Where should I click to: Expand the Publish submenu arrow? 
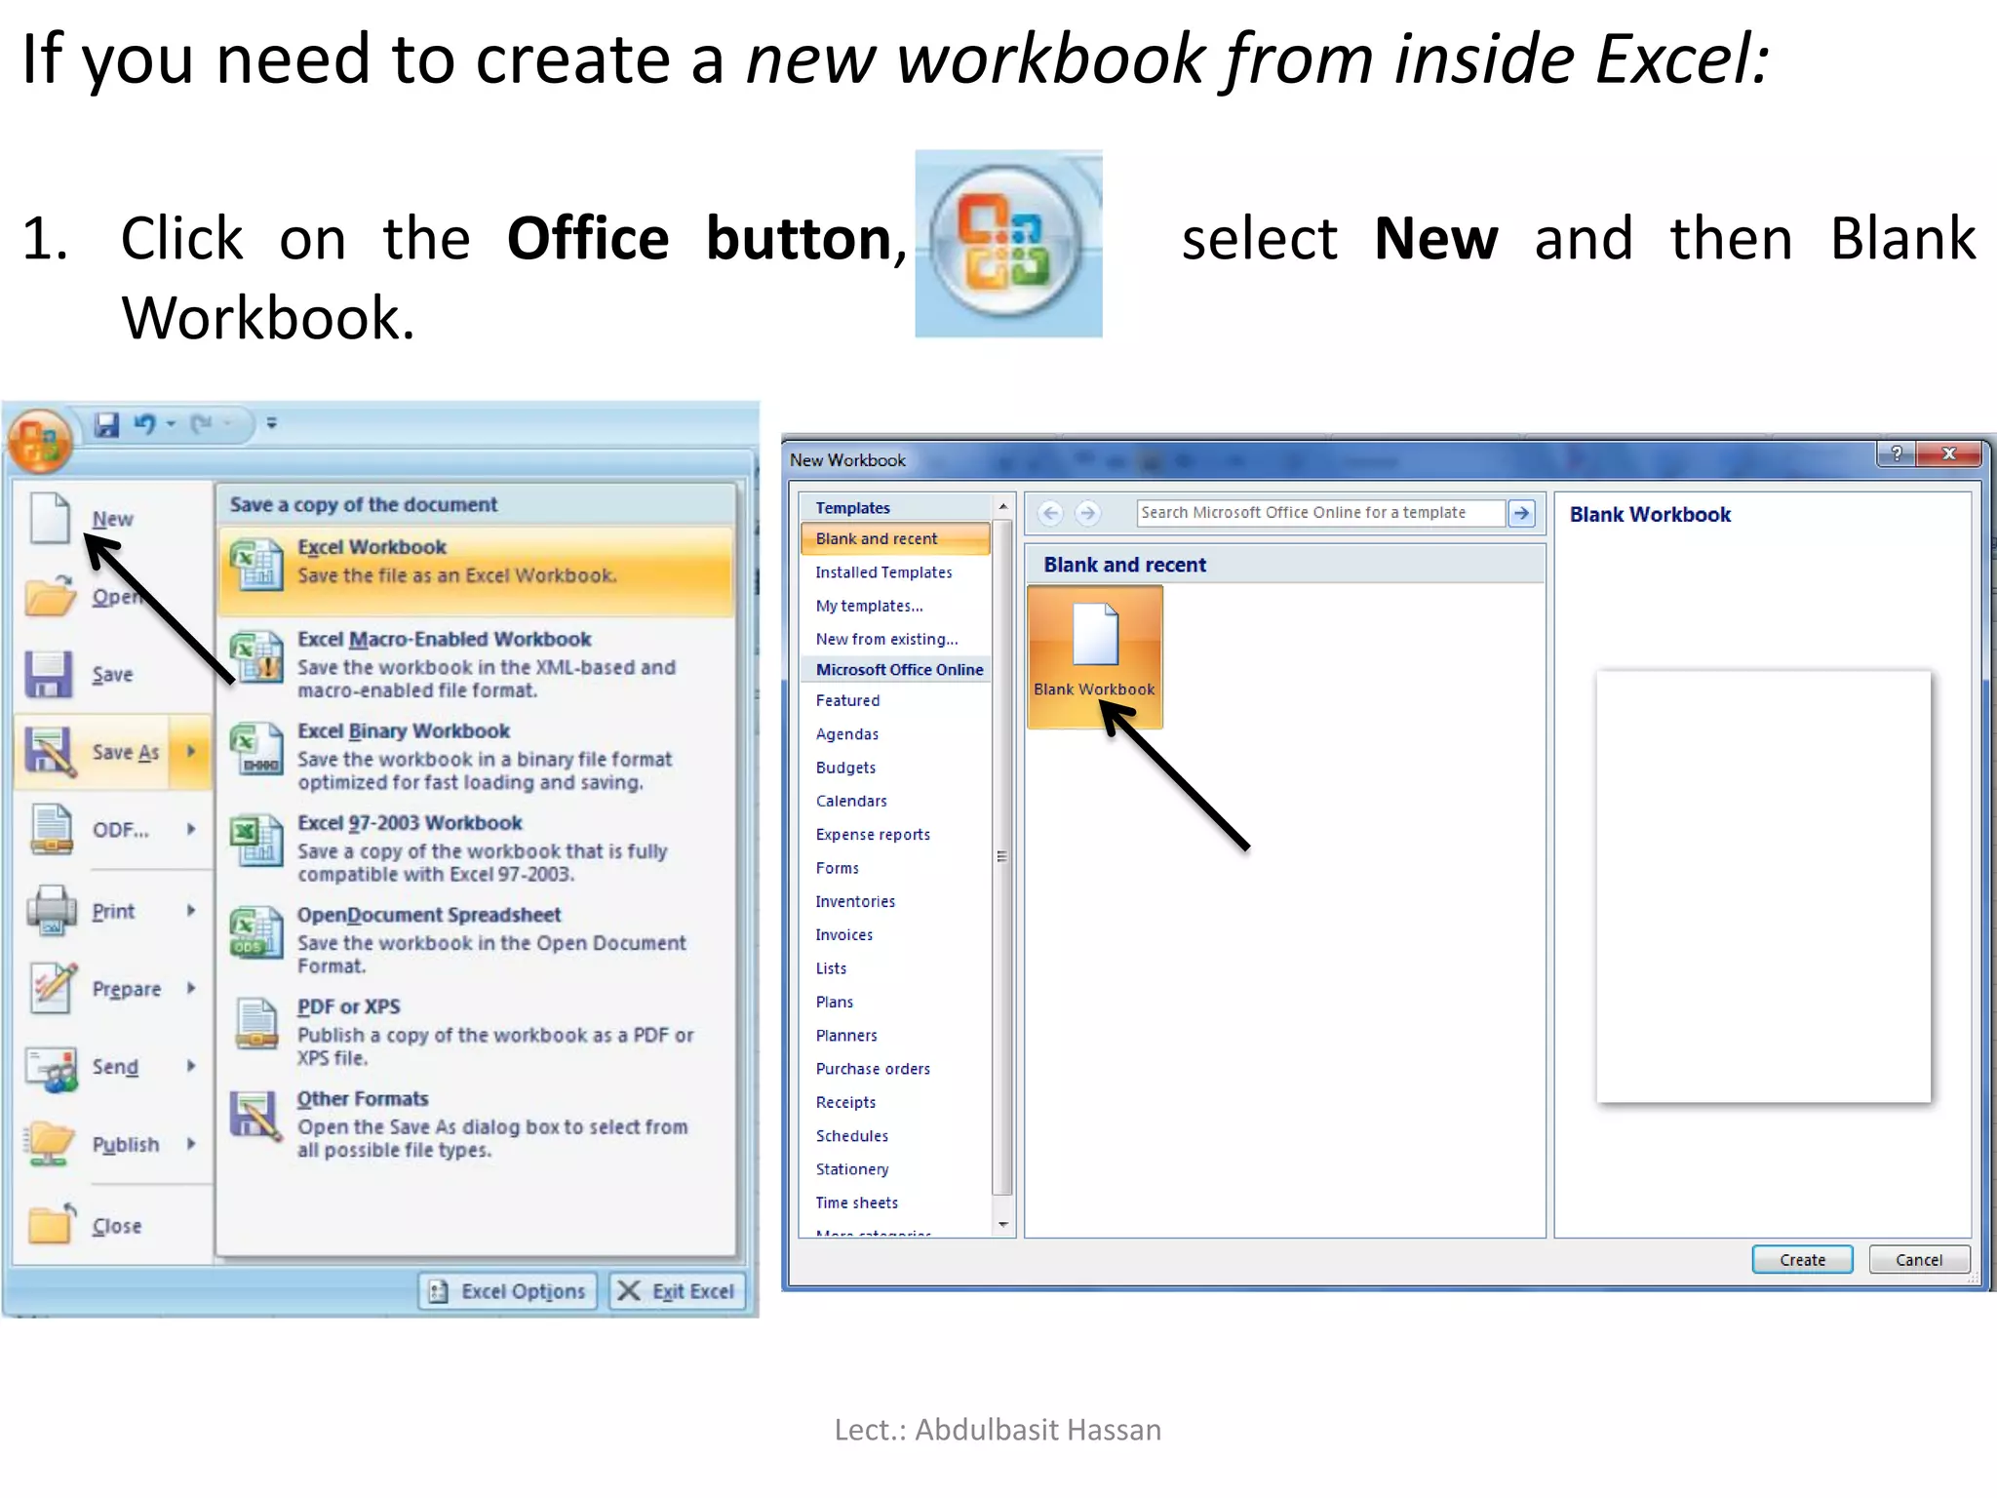tap(191, 1143)
